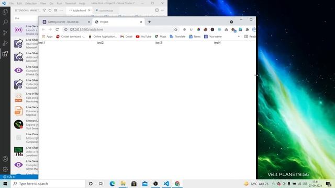
Task: Open Task View on the taskbar
Action: 101,183
